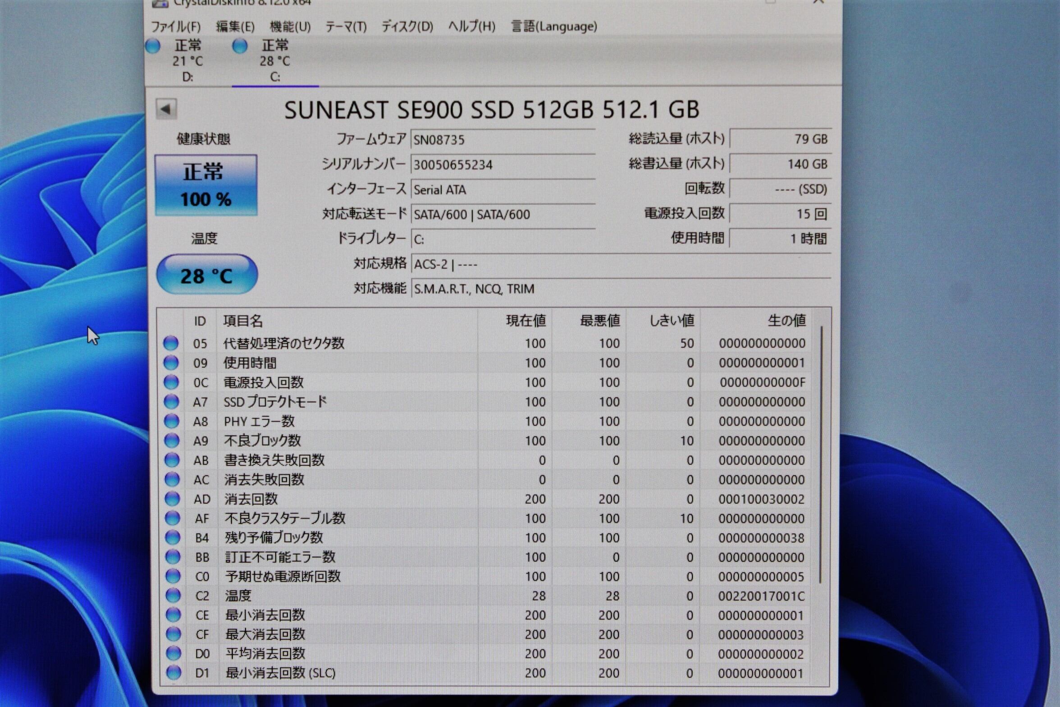
Task: Click status orb of row AD 消去回数
Action: click(x=172, y=499)
